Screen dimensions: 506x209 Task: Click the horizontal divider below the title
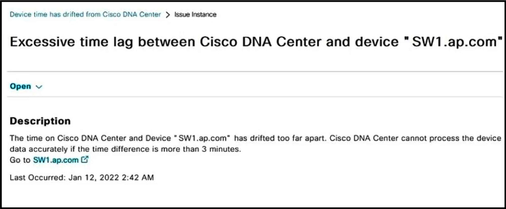point(253,72)
